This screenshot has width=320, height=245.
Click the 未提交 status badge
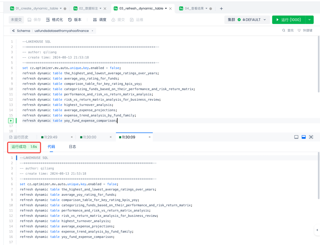point(16,20)
